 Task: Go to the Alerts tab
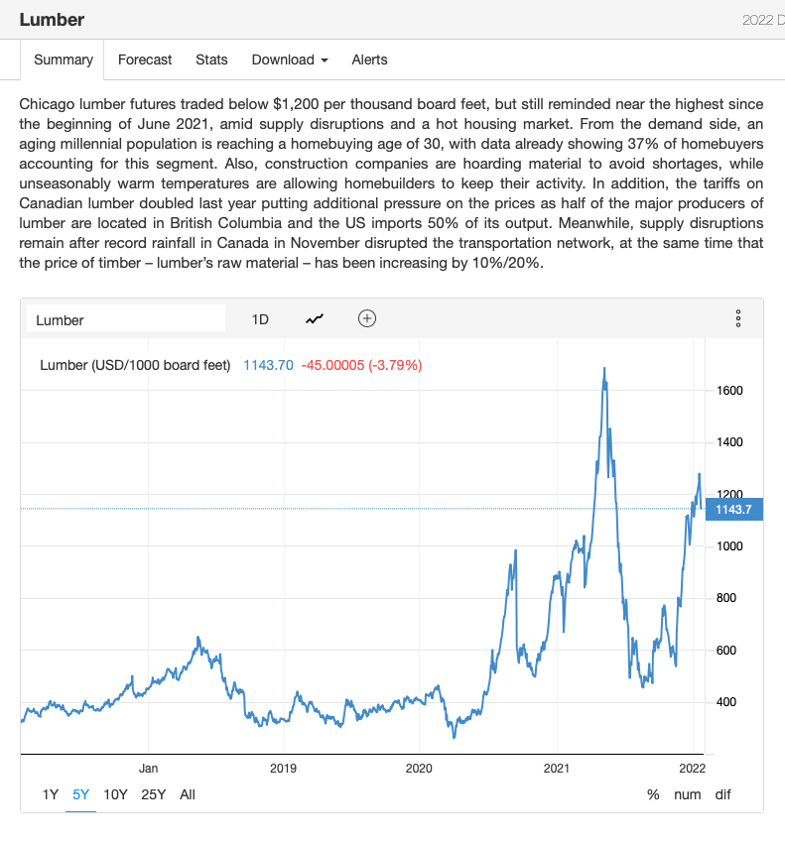[x=369, y=60]
